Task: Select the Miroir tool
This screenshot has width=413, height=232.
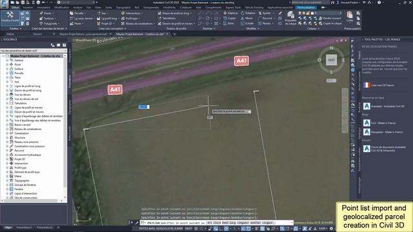Action: (x=247, y=19)
